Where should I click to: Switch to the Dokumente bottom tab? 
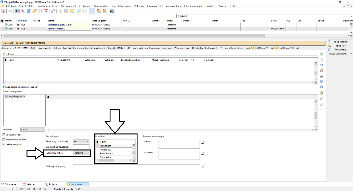[x=9, y=184]
